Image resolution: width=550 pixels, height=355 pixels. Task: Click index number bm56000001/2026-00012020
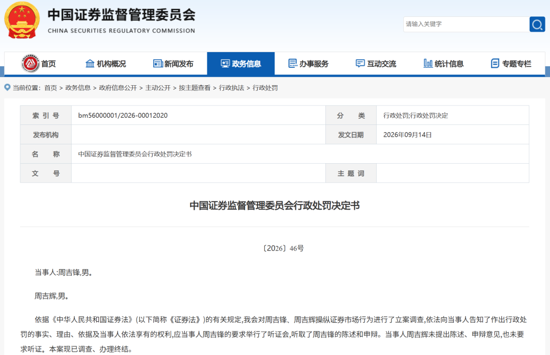[123, 115]
